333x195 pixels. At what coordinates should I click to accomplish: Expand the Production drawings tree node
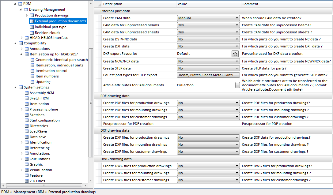tap(27, 15)
